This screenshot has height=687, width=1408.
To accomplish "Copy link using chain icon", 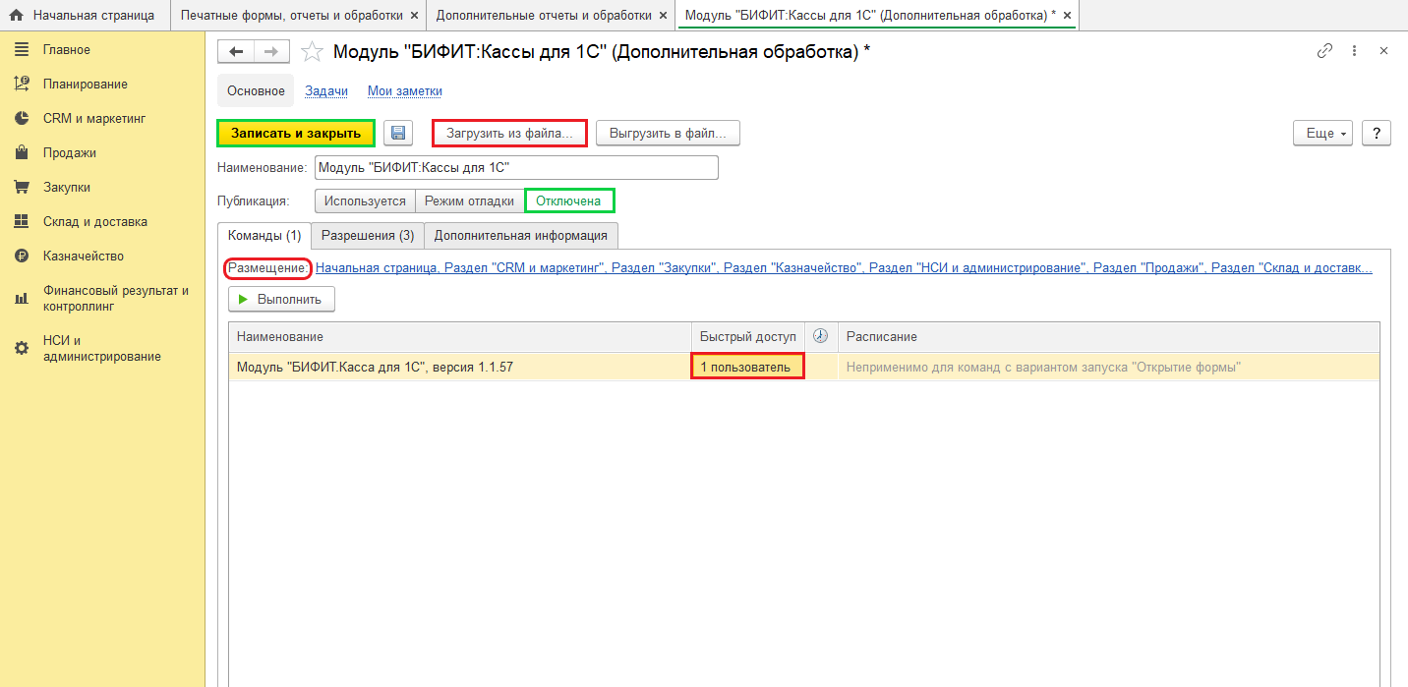I will click(x=1324, y=51).
